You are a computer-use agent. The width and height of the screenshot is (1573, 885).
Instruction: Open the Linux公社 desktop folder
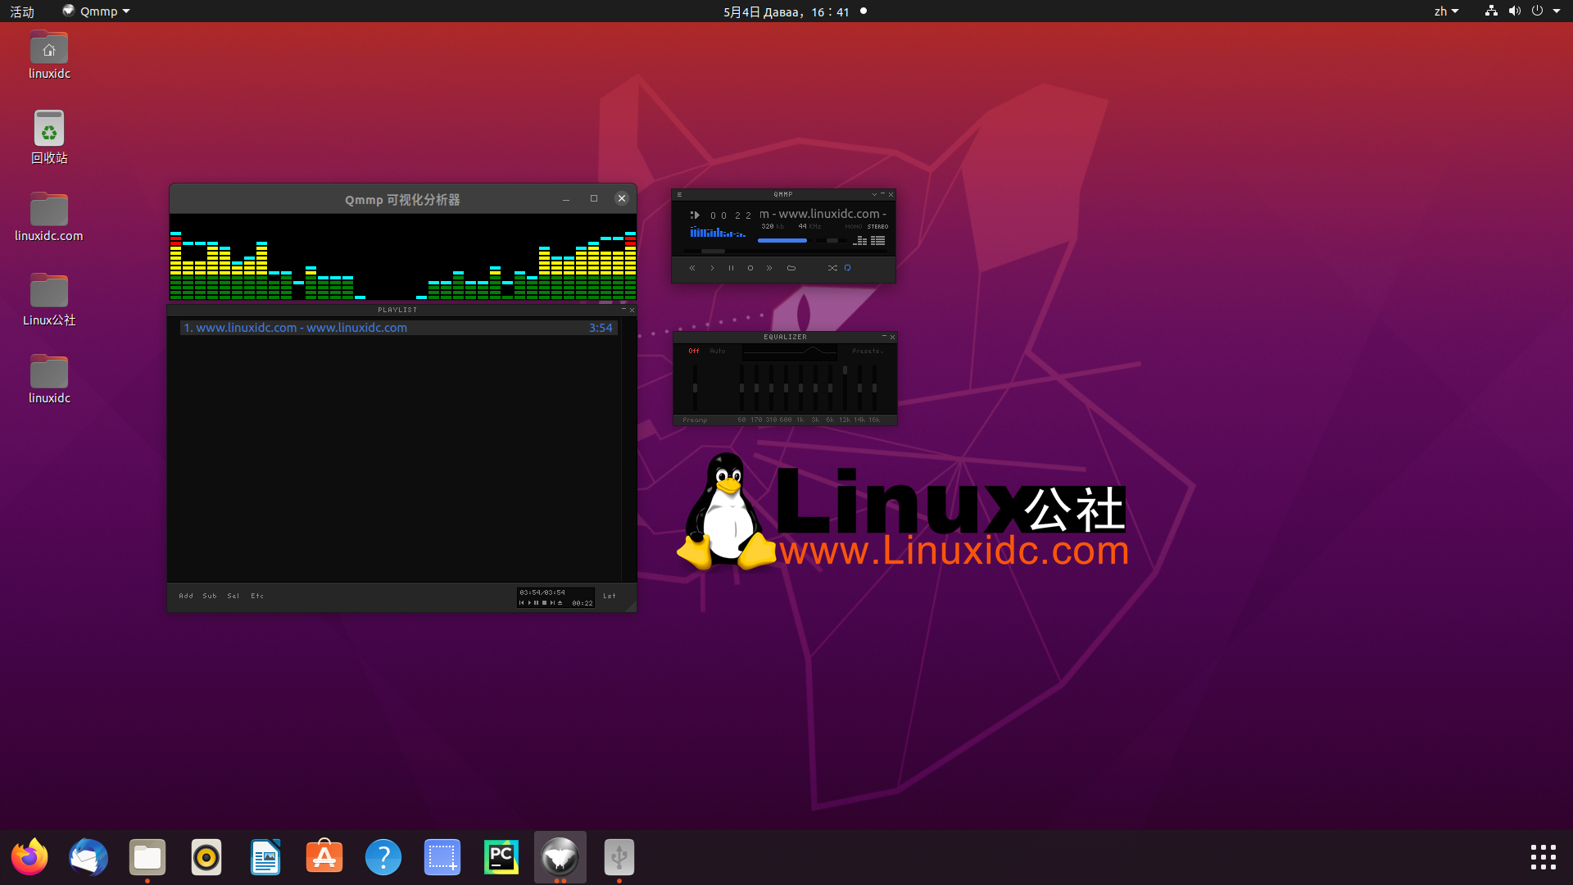pos(49,300)
